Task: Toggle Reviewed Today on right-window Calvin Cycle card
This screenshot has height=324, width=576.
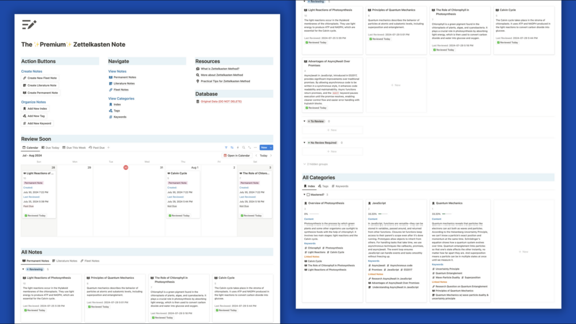Action: (x=508, y=42)
